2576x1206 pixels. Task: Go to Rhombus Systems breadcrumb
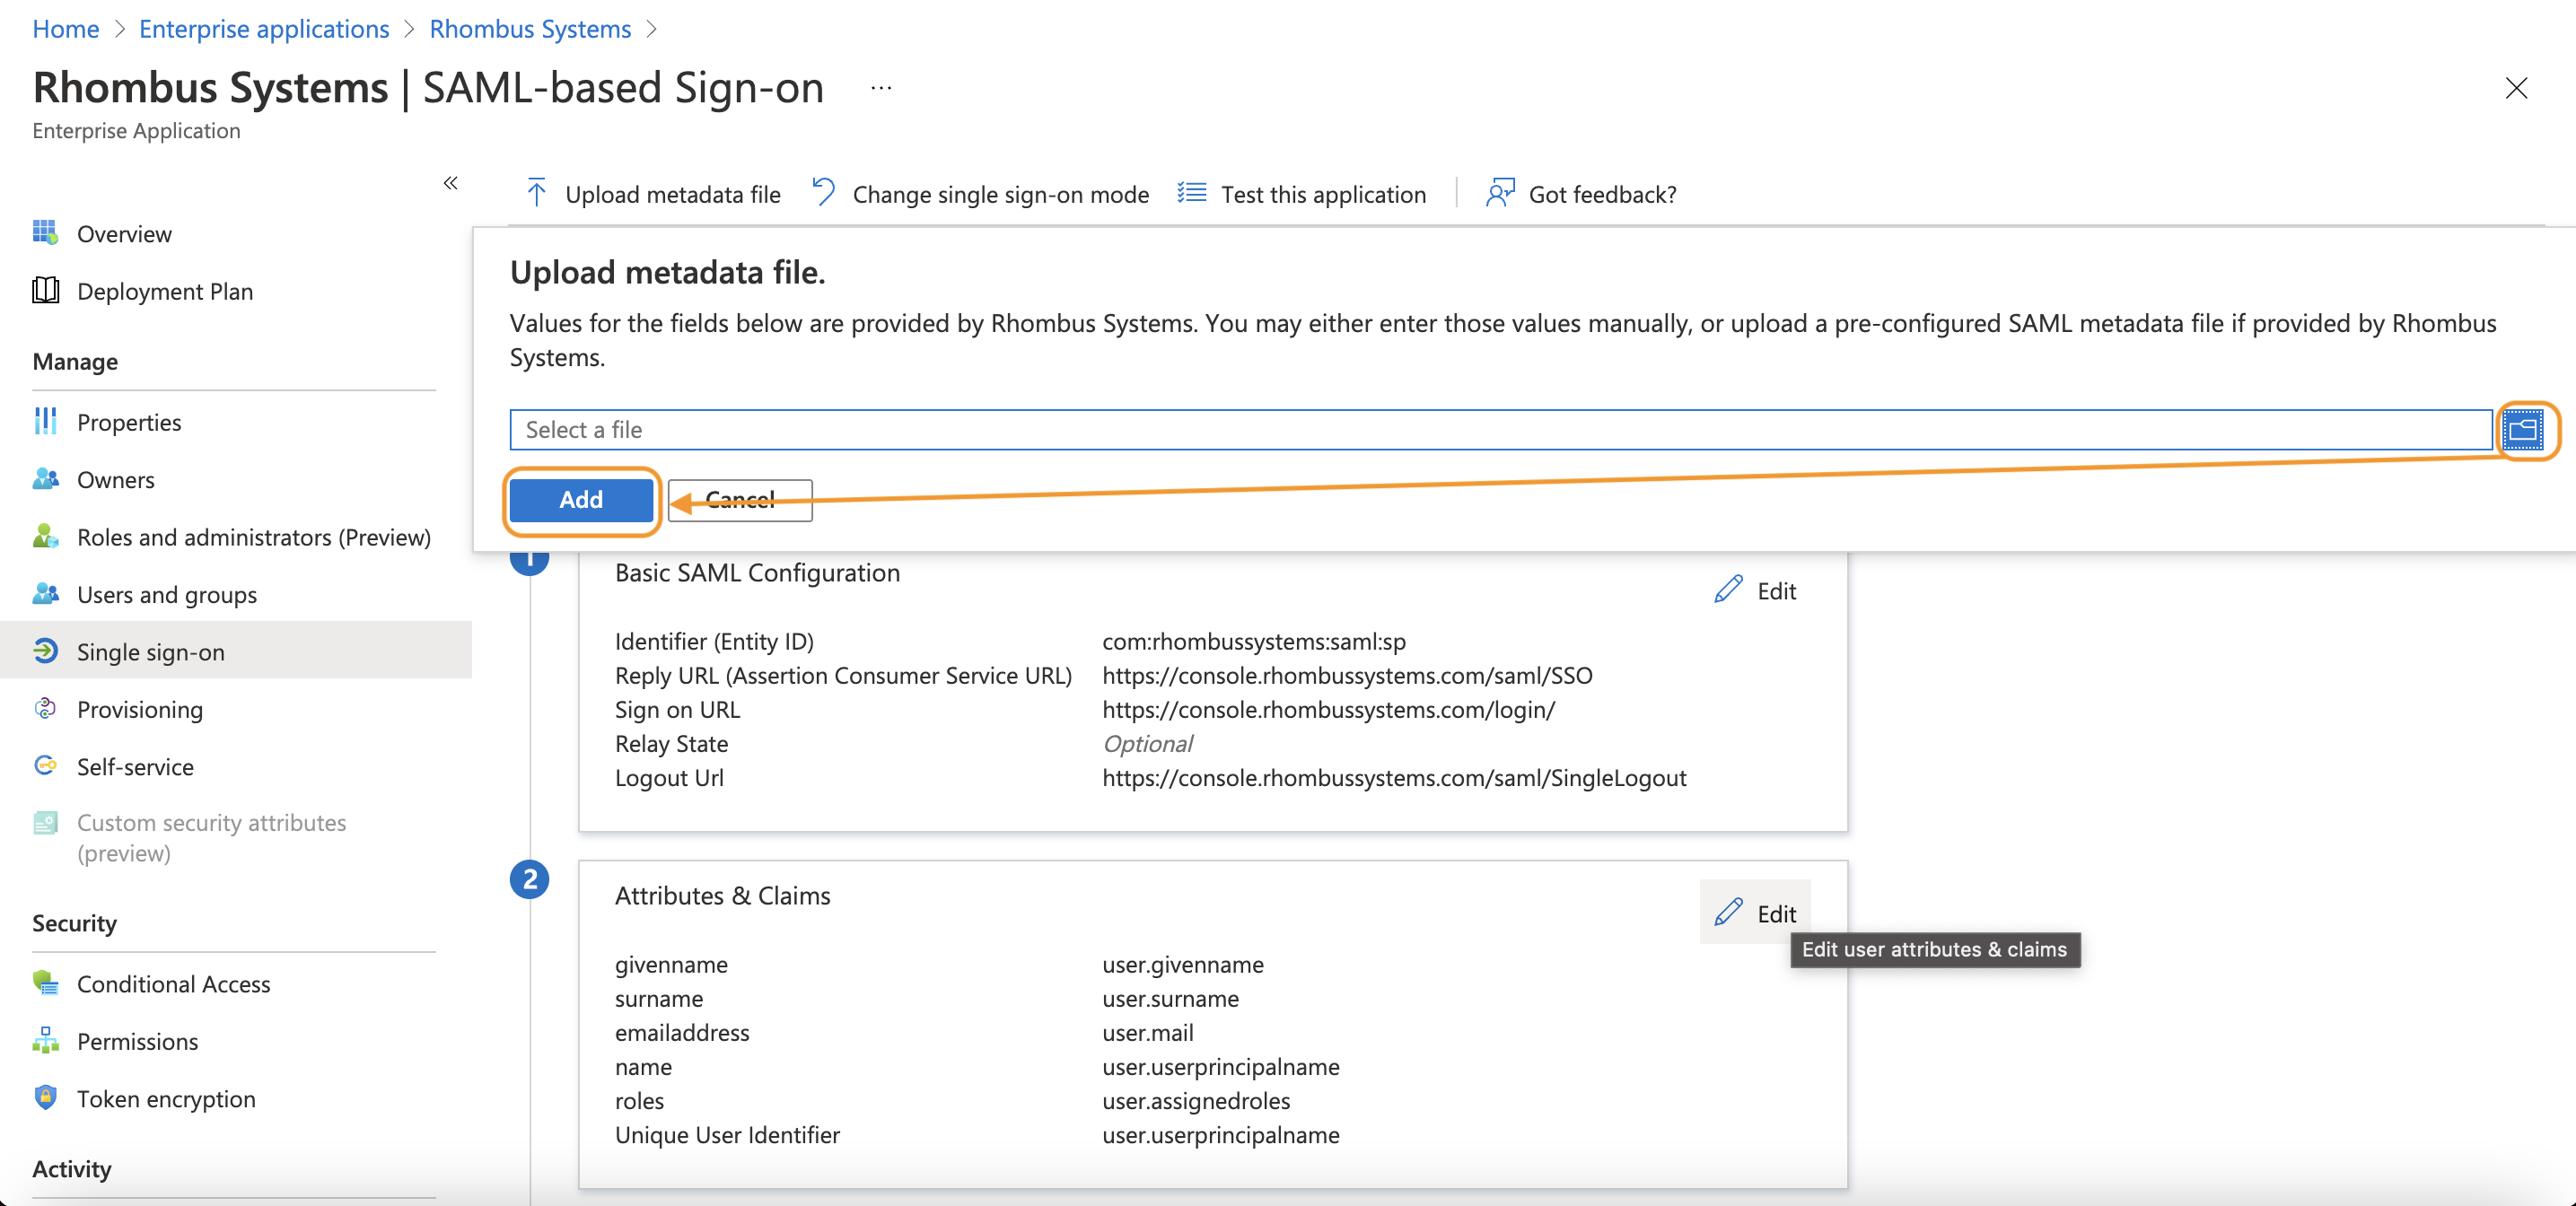pos(530,29)
